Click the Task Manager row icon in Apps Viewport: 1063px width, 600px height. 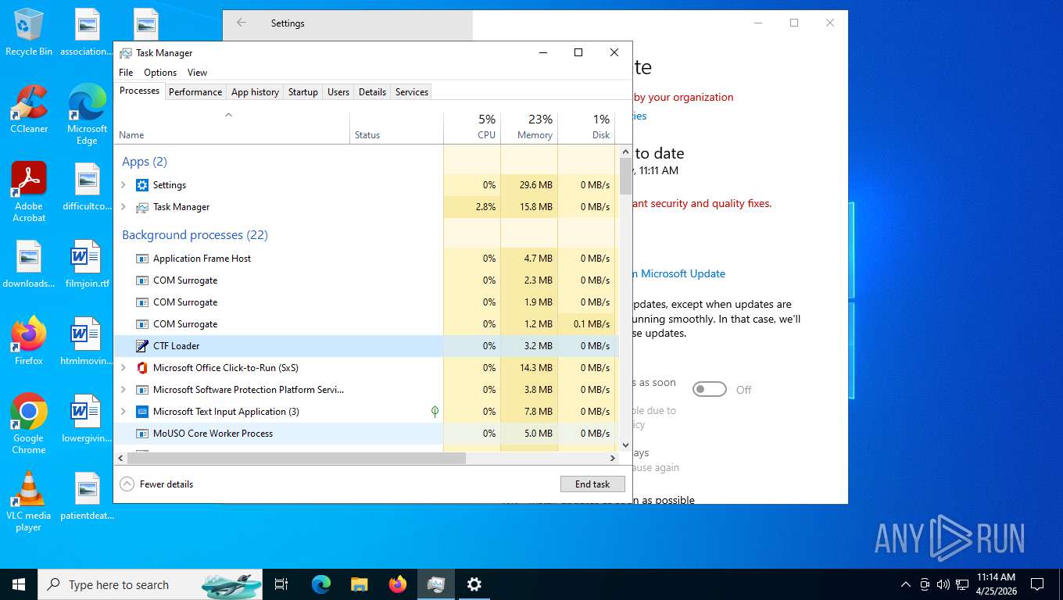click(141, 207)
